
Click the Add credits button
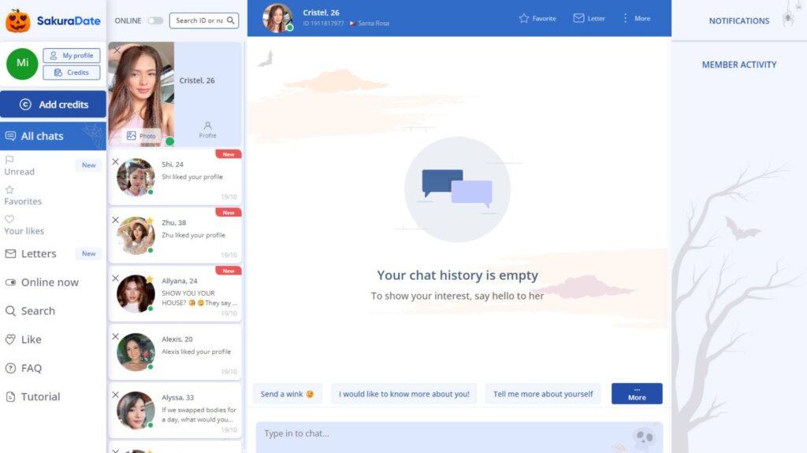click(x=53, y=105)
